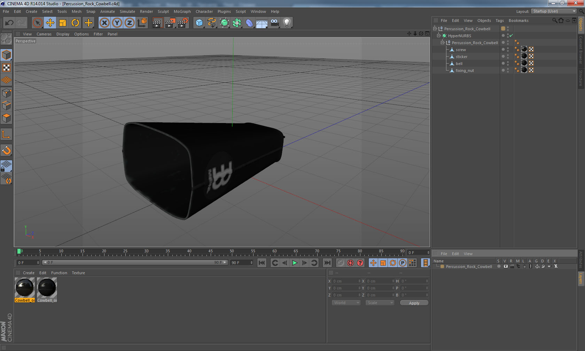Image resolution: width=585 pixels, height=351 pixels.
Task: Open the Sculpt menu
Action: pos(163,11)
